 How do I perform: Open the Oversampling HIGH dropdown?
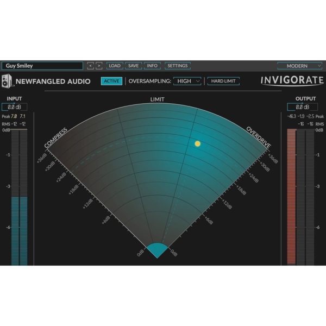pos(187,81)
